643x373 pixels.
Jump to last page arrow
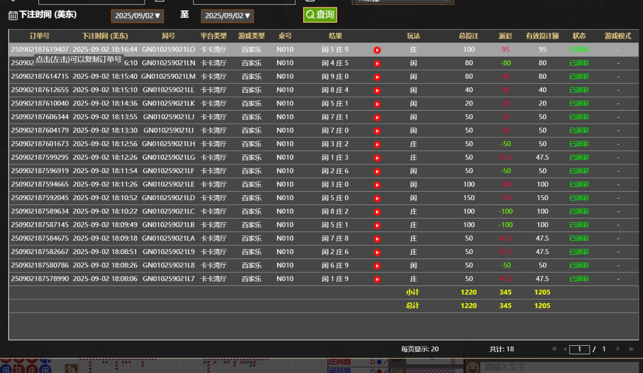[631, 349]
